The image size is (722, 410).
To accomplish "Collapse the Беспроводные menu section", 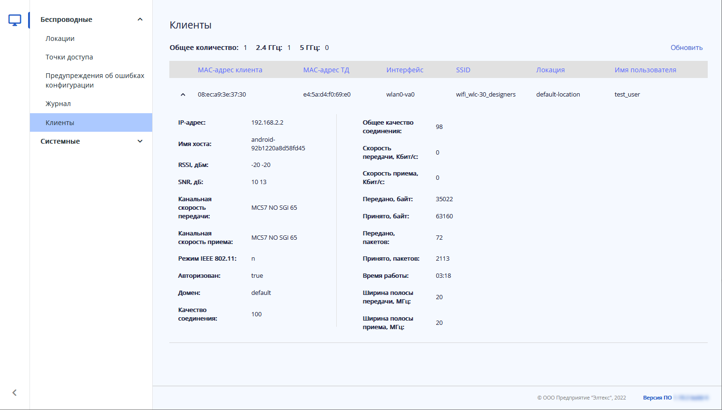I will point(140,20).
